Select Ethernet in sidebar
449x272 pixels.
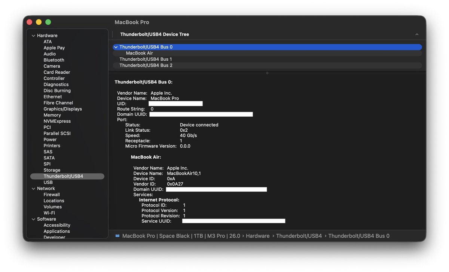53,97
